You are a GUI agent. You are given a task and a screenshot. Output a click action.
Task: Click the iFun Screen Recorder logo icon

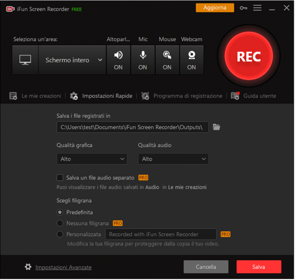10,9
